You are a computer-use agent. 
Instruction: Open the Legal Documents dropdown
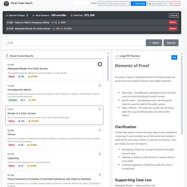[x=120, y=4]
